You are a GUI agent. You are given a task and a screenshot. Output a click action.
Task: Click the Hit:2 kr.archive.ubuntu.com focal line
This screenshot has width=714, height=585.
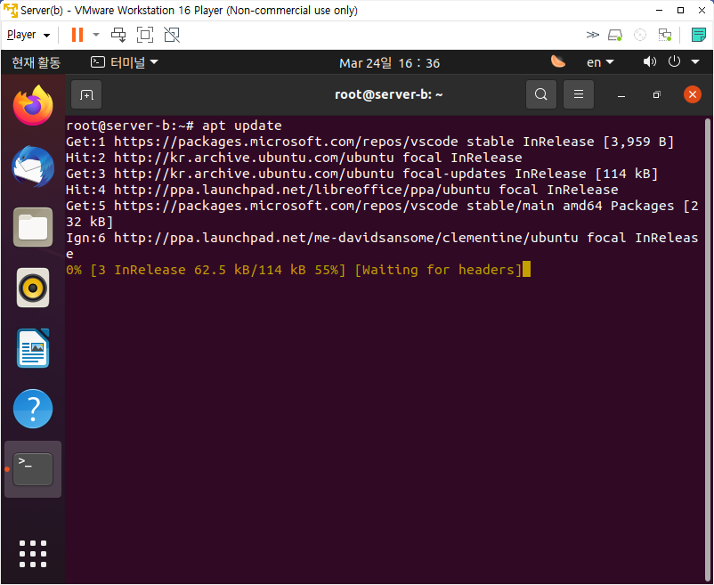coord(294,158)
